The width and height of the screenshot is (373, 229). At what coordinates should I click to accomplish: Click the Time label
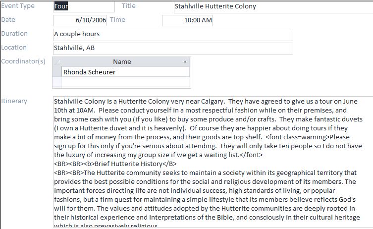click(117, 20)
